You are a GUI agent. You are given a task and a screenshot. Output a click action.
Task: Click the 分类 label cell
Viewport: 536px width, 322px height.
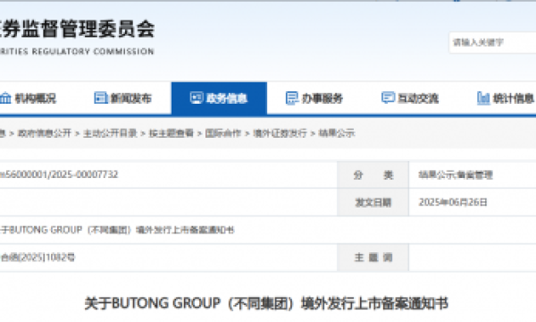click(x=373, y=174)
